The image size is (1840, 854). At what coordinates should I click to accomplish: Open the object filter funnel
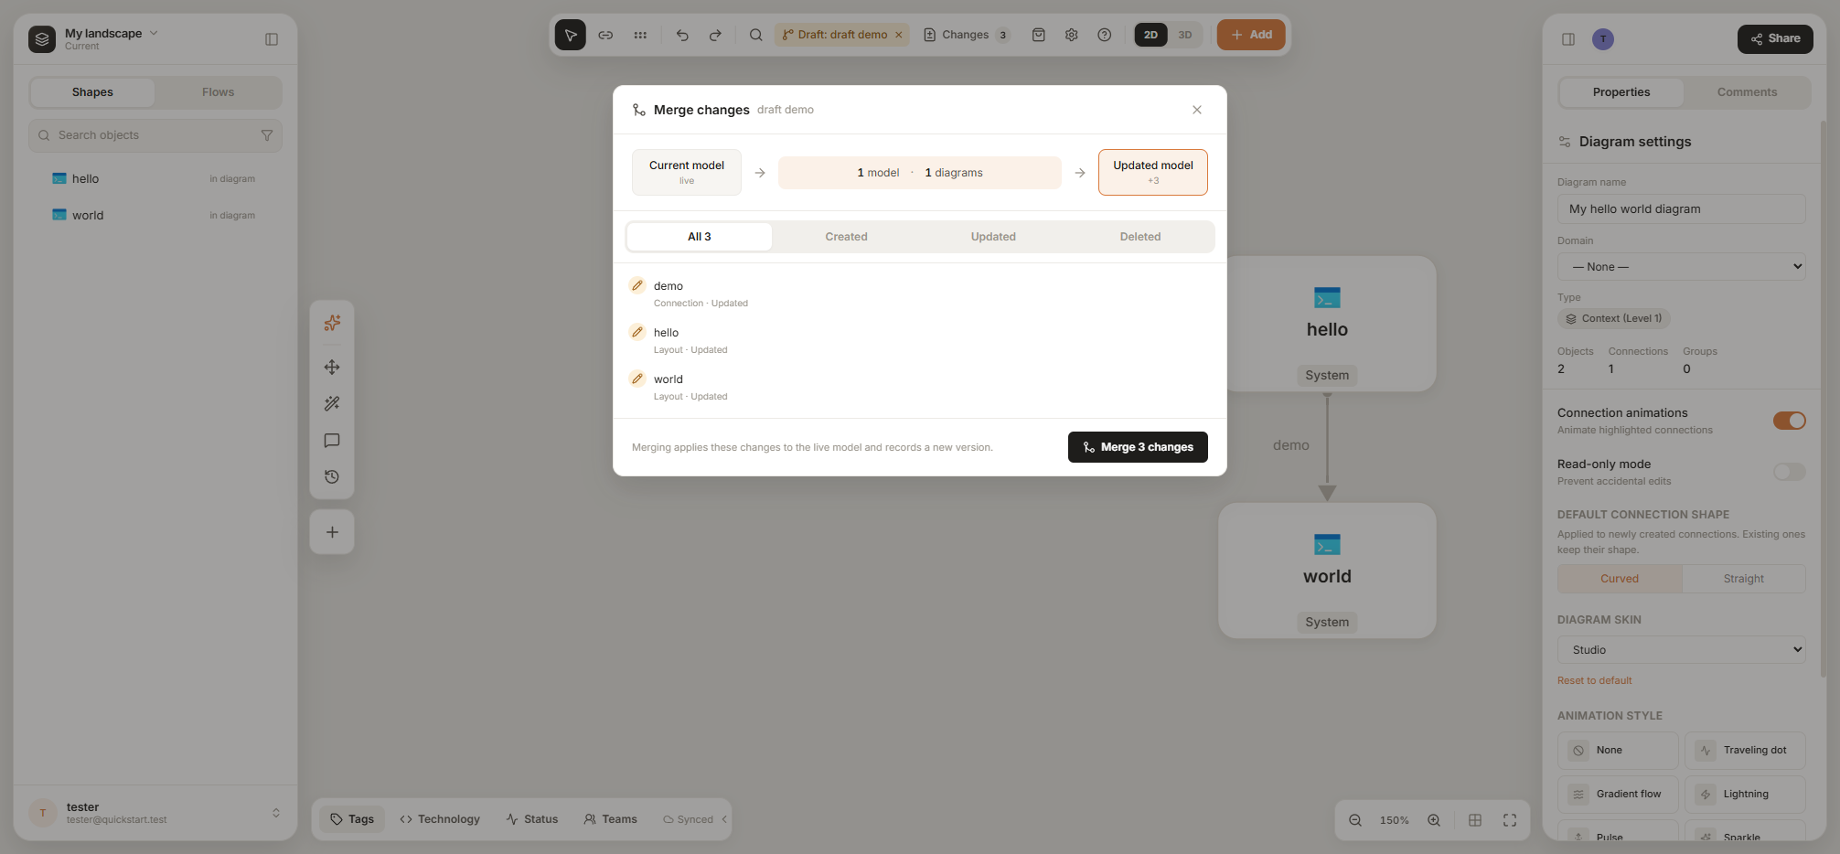pos(267,135)
